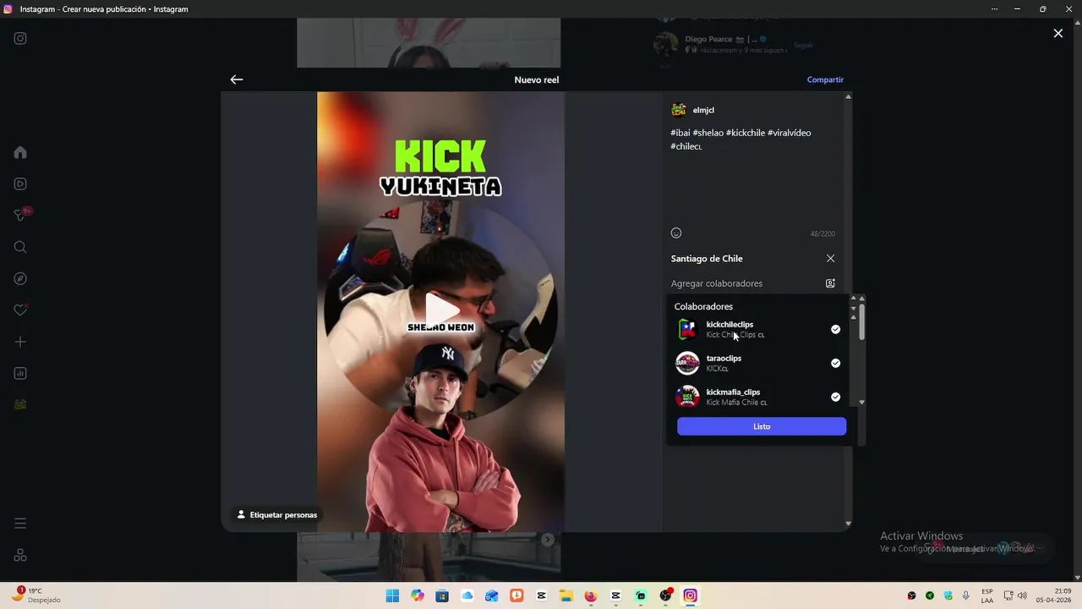Uncheck the kickchileclips collaborator
The width and height of the screenshot is (1082, 609).
835,329
